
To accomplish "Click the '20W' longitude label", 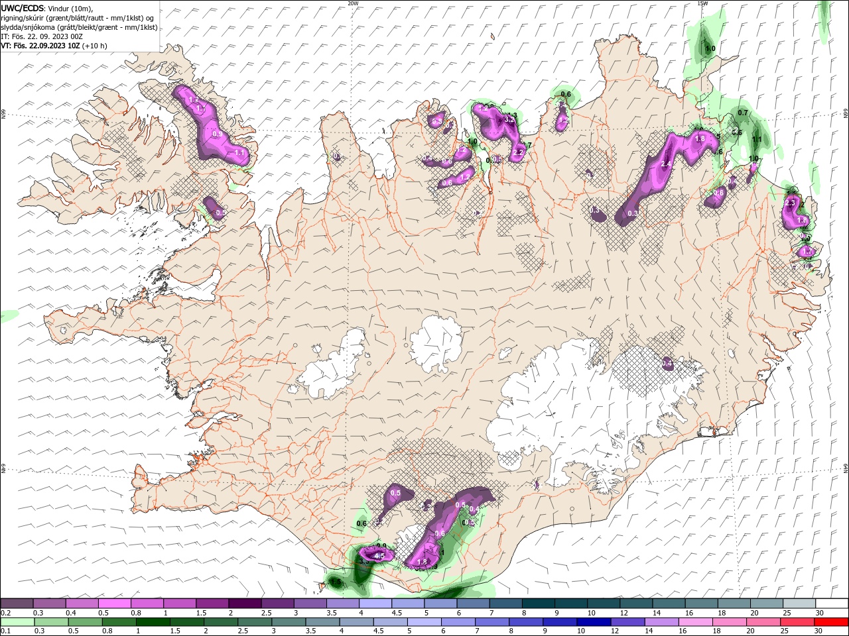I will (x=353, y=3).
